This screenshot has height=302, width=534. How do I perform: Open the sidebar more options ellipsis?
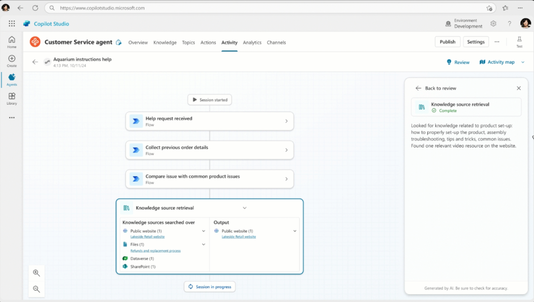[12, 117]
